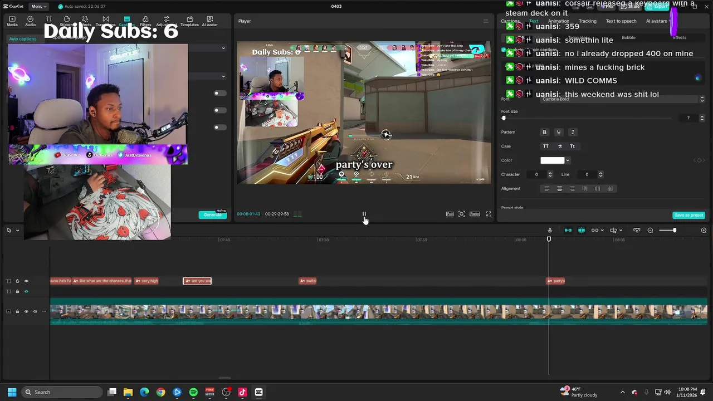The height and width of the screenshot is (401, 713).
Task: Toggle fullscreen preview in the Player
Action: 489,214
